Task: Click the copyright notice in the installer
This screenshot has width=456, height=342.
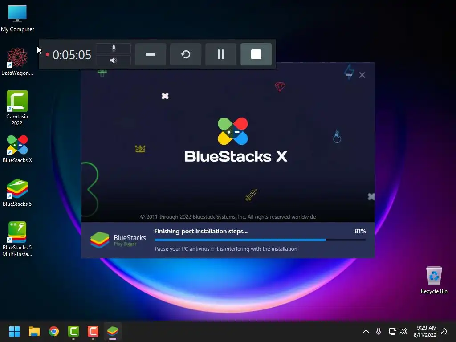Action: tap(228, 217)
